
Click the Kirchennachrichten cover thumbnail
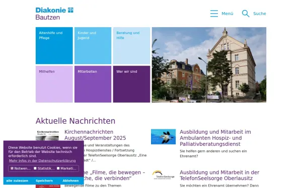tap(48, 135)
